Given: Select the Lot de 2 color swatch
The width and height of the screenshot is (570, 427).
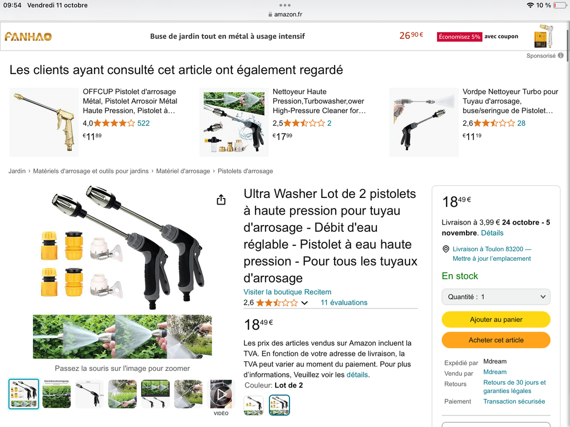Looking at the screenshot, I should [279, 405].
